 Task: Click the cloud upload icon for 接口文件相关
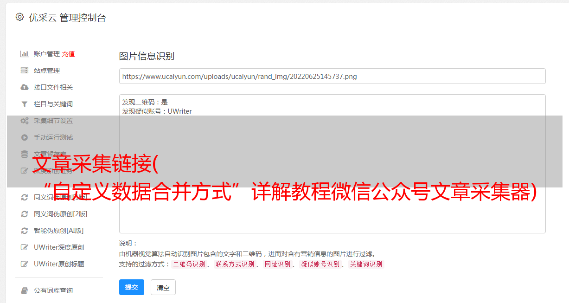[x=25, y=87]
